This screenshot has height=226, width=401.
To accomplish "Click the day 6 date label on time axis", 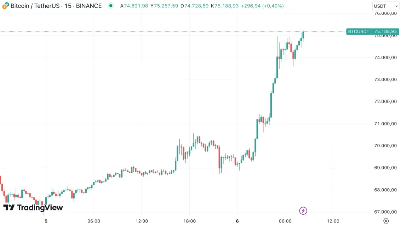I will pos(237,221).
